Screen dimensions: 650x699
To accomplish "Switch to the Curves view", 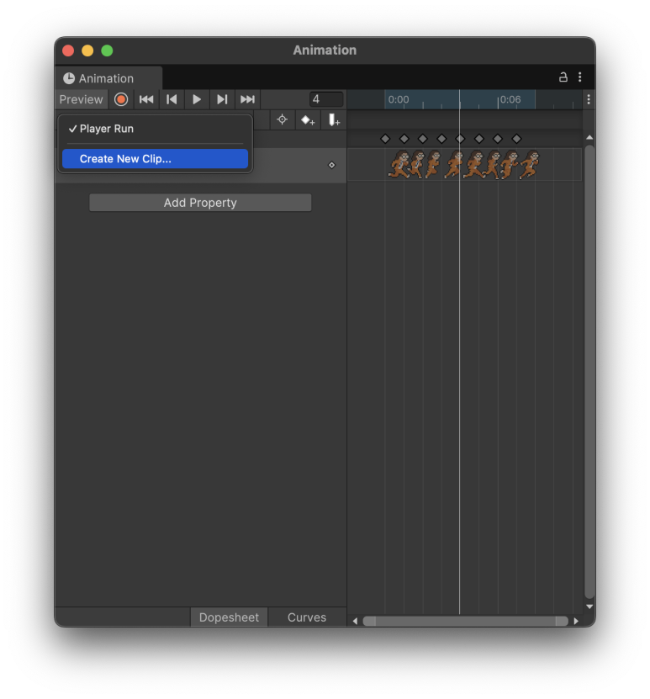I will pyautogui.click(x=307, y=617).
